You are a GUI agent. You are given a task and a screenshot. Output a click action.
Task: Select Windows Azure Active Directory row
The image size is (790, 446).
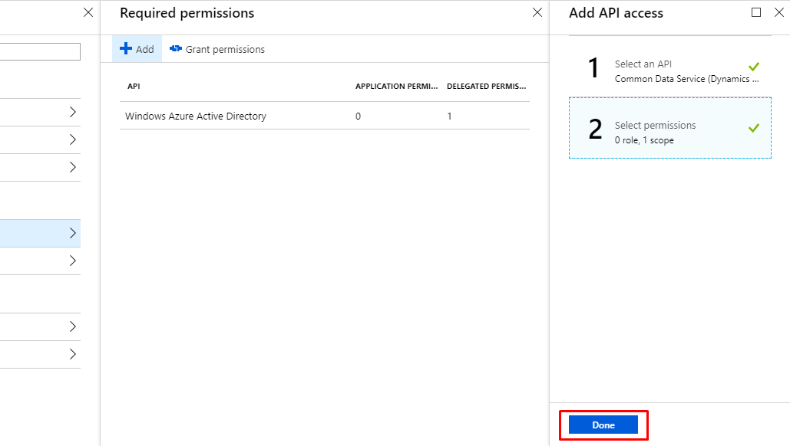(196, 116)
